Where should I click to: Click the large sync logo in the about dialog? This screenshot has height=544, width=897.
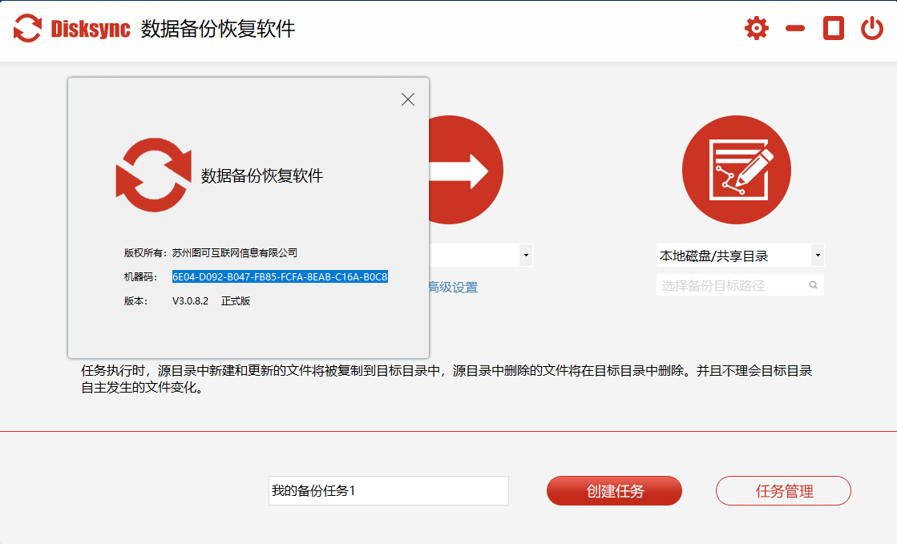click(153, 175)
